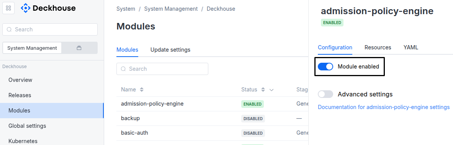Open Overview in the sidebar
453x145 pixels.
click(x=52, y=80)
